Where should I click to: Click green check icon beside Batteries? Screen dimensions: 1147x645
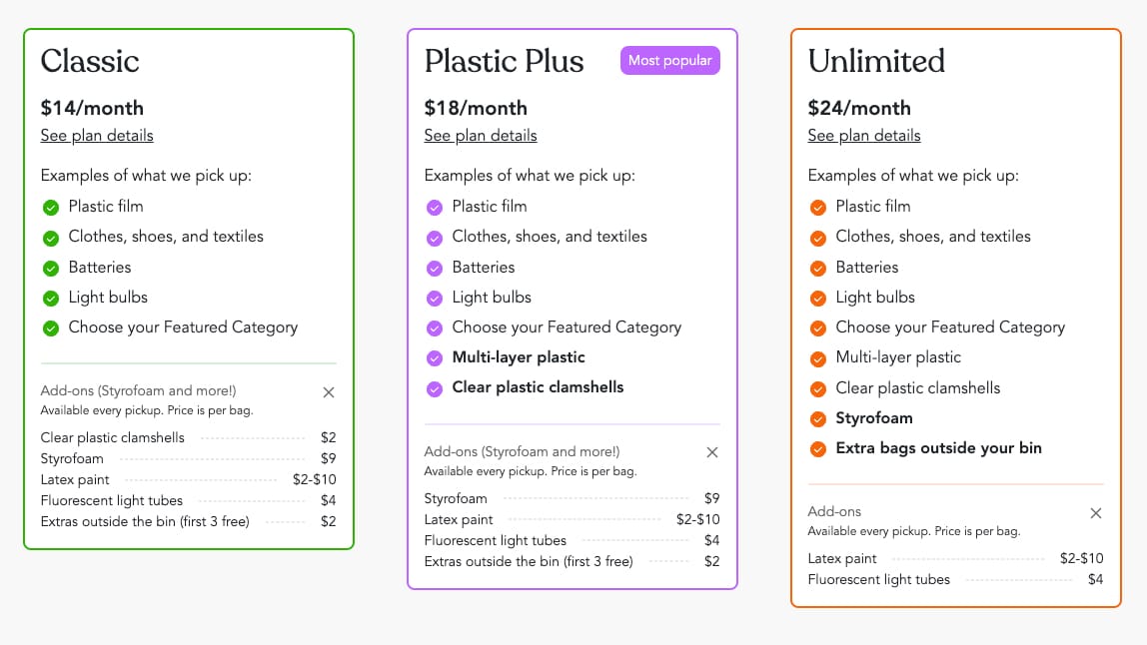coord(50,268)
